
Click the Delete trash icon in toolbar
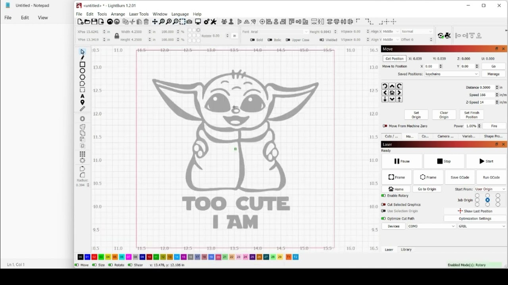pos(146,22)
